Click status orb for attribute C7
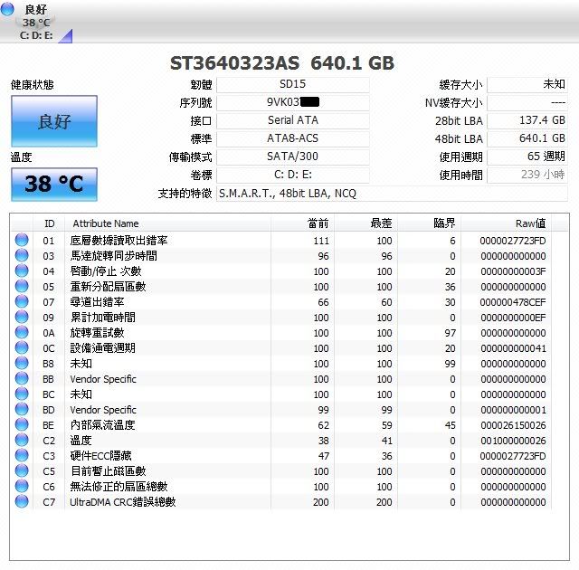The image size is (579, 570). click(22, 502)
